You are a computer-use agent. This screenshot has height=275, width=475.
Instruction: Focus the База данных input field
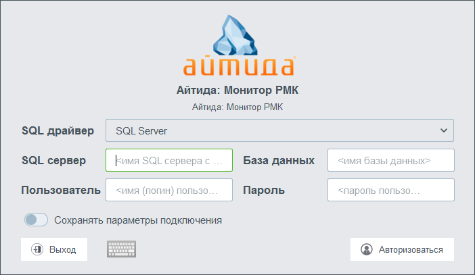(391, 160)
